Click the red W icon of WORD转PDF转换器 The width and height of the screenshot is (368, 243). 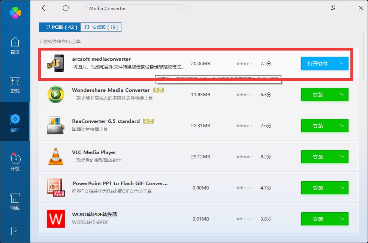(x=55, y=219)
